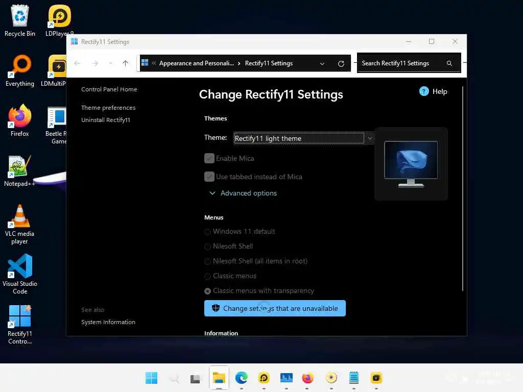Viewport: 523px width, 392px height.
Task: Open the address bar history dropdown
Action: 322,63
